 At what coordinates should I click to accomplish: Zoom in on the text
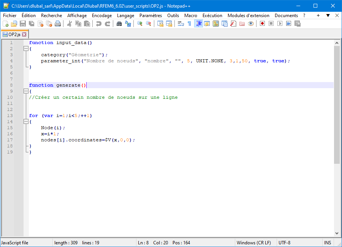click(x=140, y=24)
